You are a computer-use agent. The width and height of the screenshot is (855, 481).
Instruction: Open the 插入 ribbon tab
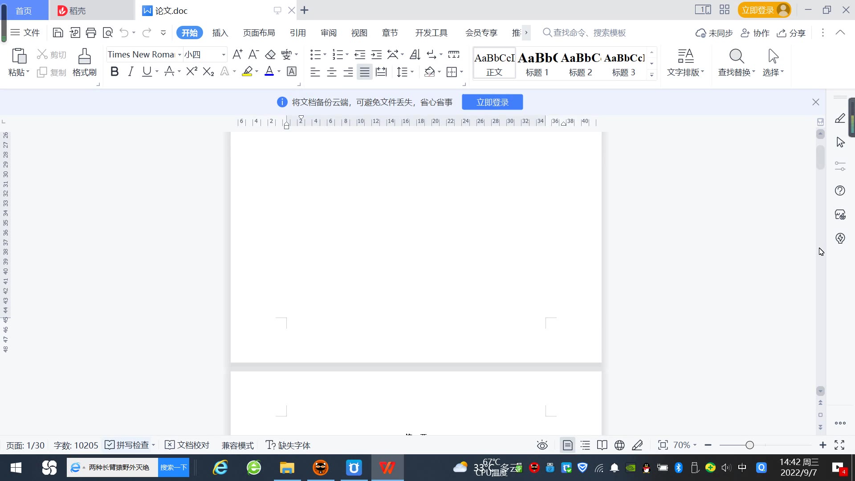220,33
